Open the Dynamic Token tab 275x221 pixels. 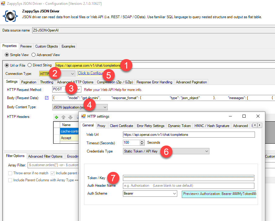pyautogui.click(x=179, y=126)
